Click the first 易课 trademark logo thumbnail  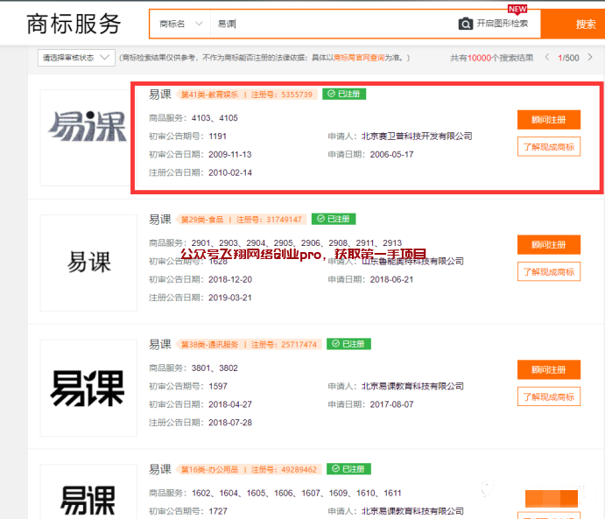point(88,136)
